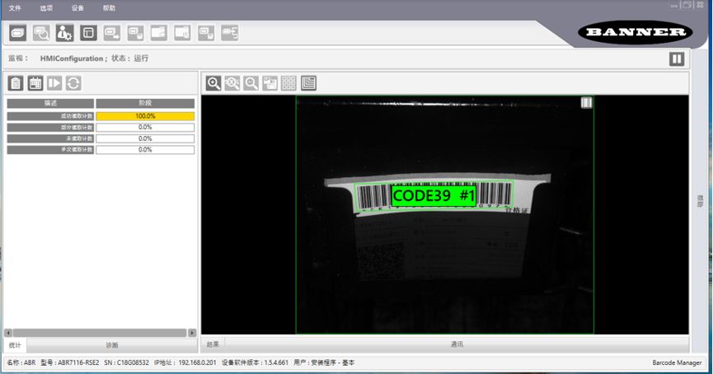Click the device with arrow toolbar icon
713x374 pixels.
point(112,33)
